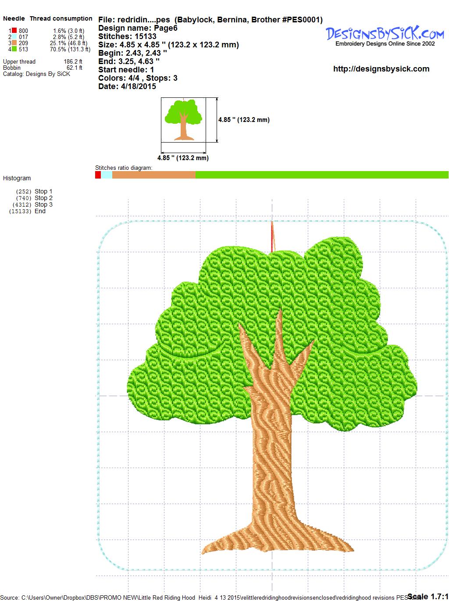Choose the green needle 4 thread swatch
The height and width of the screenshot is (601, 449).
14,49
